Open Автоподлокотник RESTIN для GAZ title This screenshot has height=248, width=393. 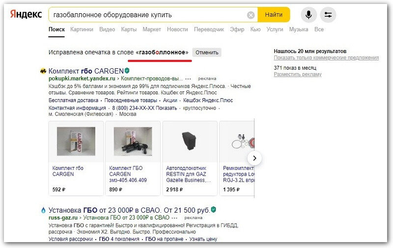[x=188, y=174]
